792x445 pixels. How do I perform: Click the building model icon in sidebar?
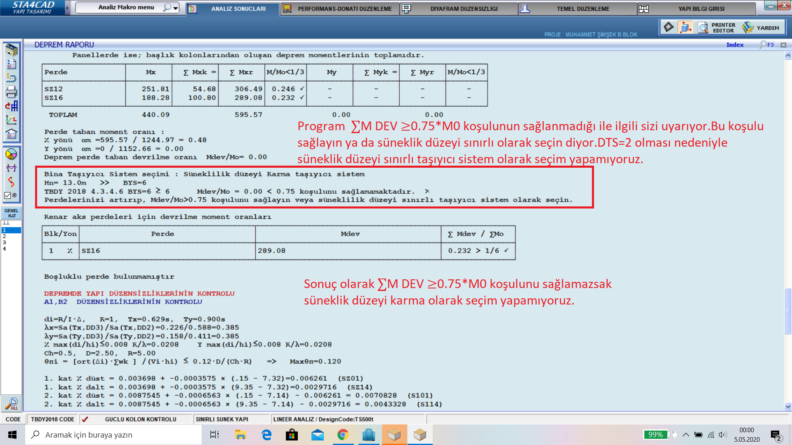(x=11, y=50)
